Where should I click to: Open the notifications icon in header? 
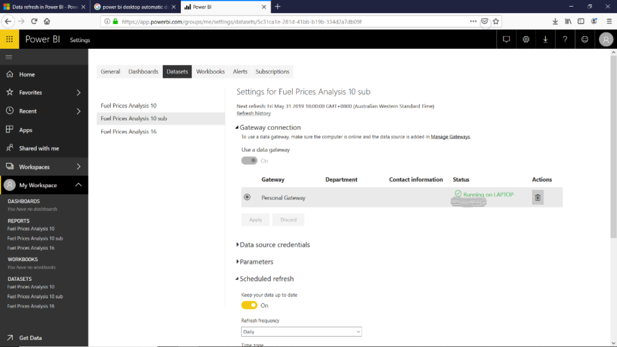pyautogui.click(x=506, y=40)
